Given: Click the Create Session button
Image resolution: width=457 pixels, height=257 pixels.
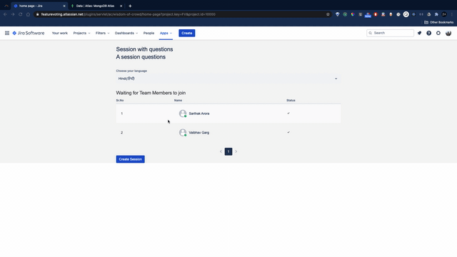Looking at the screenshot, I should click(x=130, y=159).
